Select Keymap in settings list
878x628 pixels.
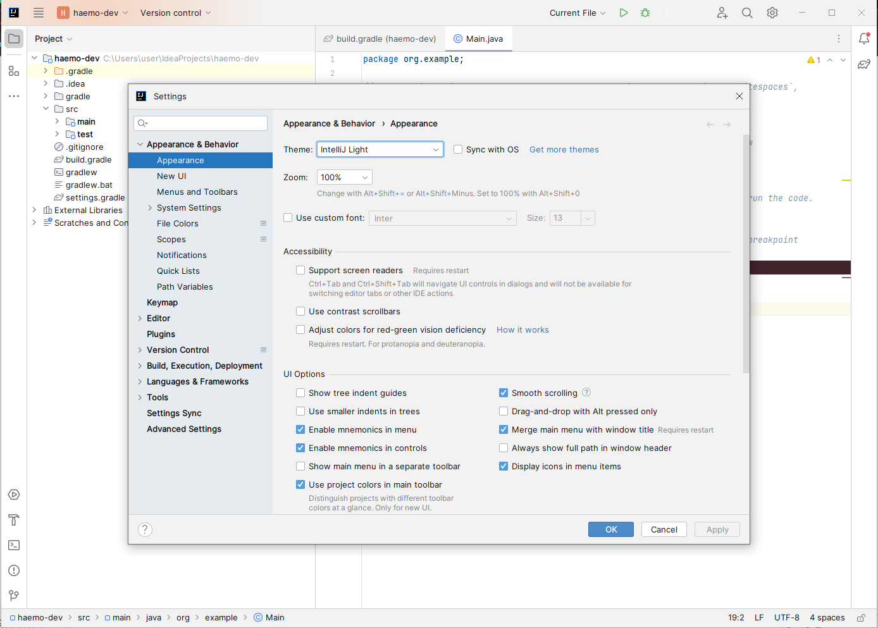(x=162, y=302)
